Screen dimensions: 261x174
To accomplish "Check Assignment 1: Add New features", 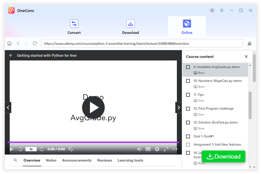I will [188, 145].
